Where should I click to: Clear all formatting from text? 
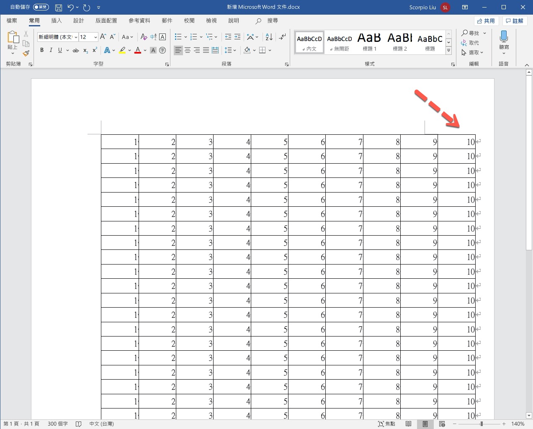click(144, 37)
